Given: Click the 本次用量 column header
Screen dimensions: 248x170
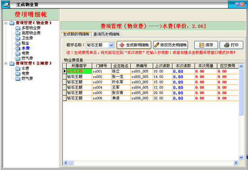Looking at the screenshot, I should [x=206, y=66].
